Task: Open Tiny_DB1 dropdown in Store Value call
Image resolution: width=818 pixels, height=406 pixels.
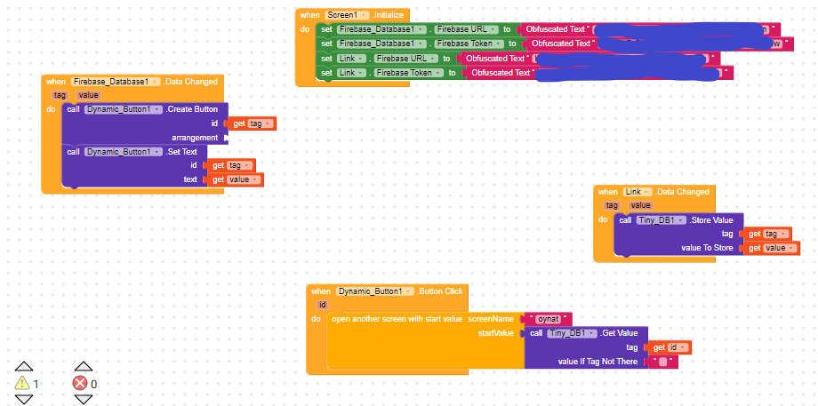Action: pyautogui.click(x=661, y=220)
